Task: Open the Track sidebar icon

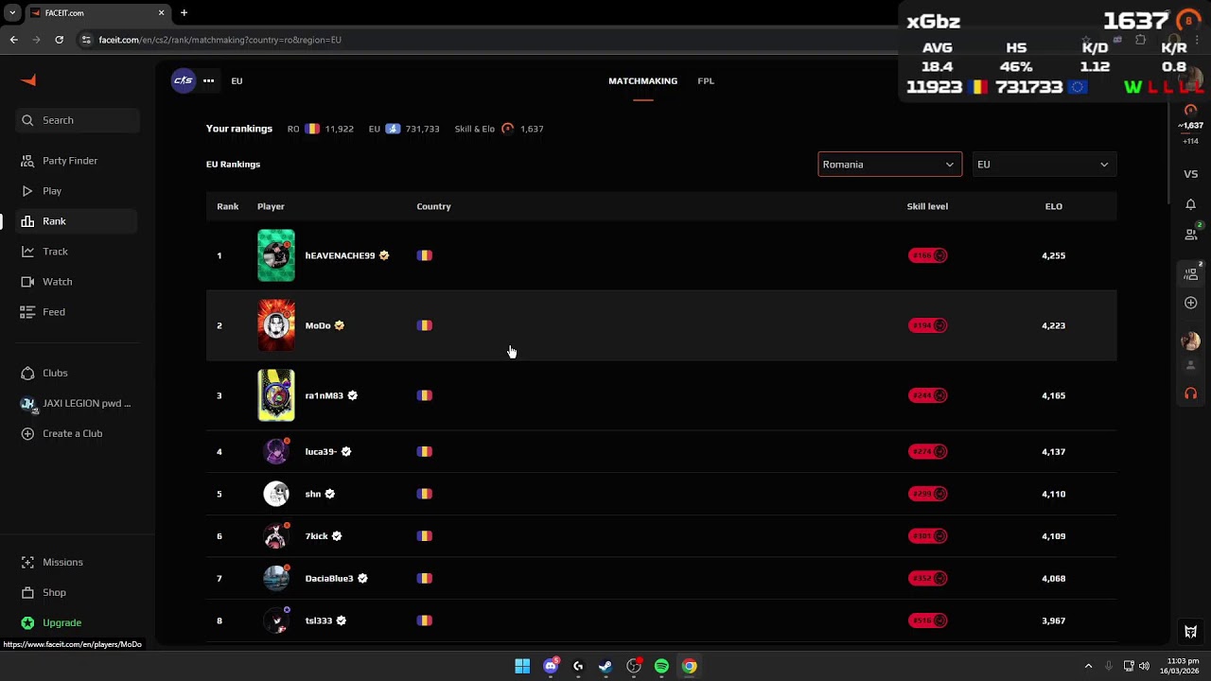Action: (x=27, y=252)
